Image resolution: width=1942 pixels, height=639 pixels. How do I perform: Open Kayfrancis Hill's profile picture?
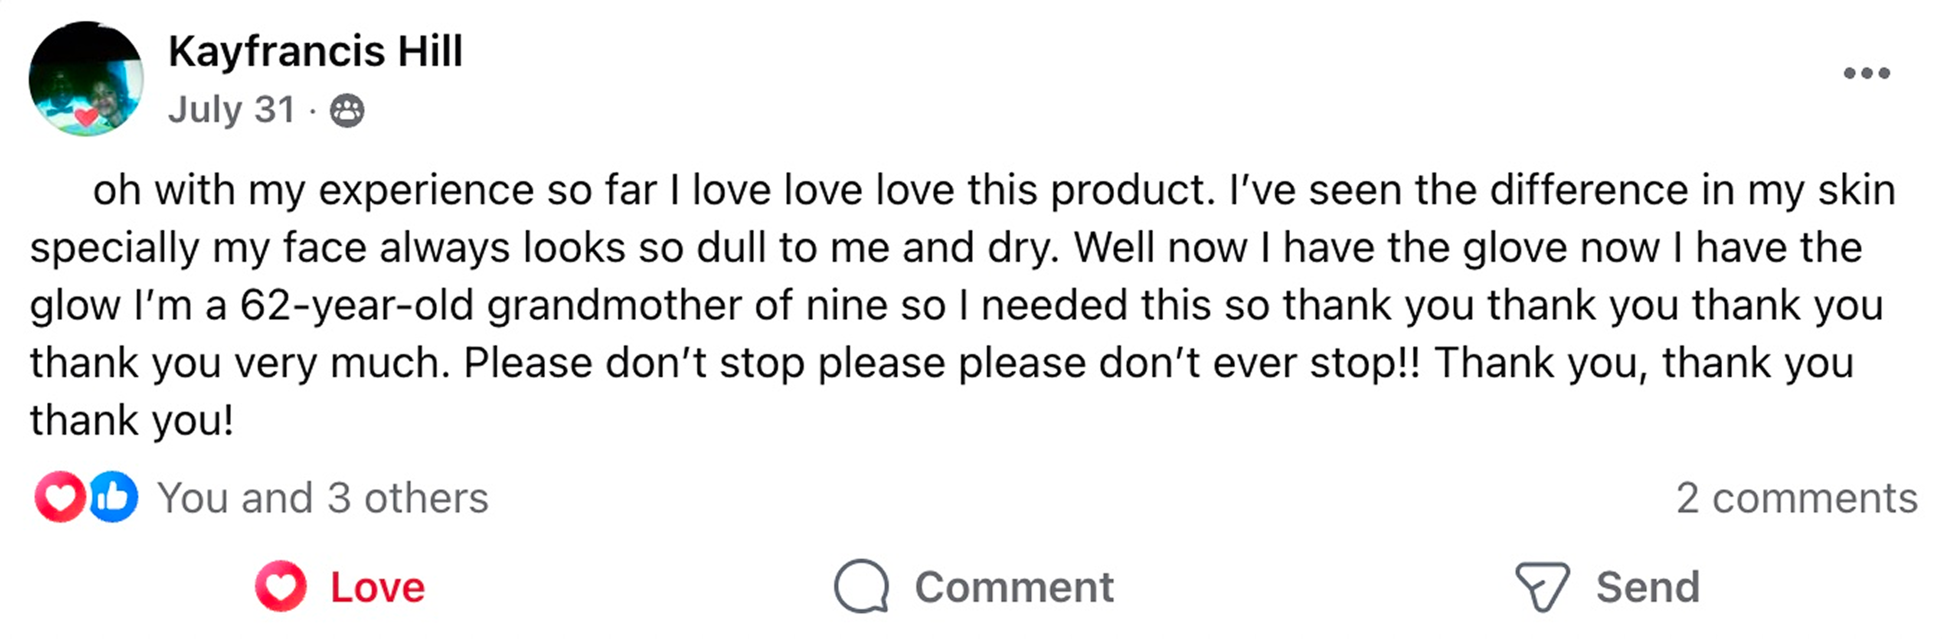[x=86, y=78]
